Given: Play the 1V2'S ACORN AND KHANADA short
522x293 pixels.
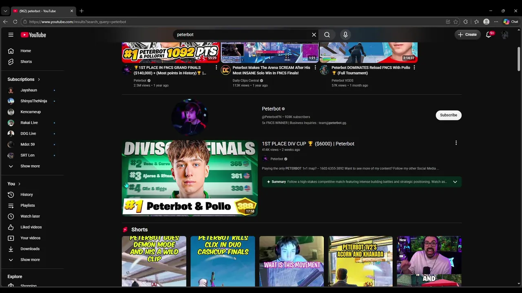Looking at the screenshot, I should (x=361, y=261).
